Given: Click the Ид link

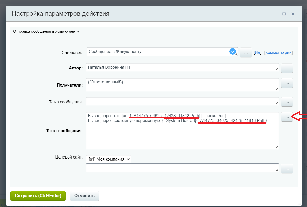Looking at the screenshot, I should tap(257, 52).
